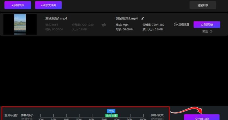Click the 体积较小 label
The width and height of the screenshot is (228, 120).
tap(27, 115)
